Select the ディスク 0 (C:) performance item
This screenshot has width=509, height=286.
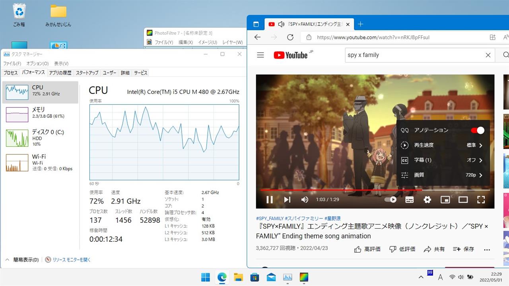[x=40, y=138]
